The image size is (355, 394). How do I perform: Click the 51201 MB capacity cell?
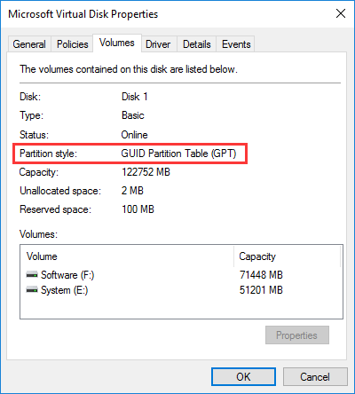[x=261, y=290]
